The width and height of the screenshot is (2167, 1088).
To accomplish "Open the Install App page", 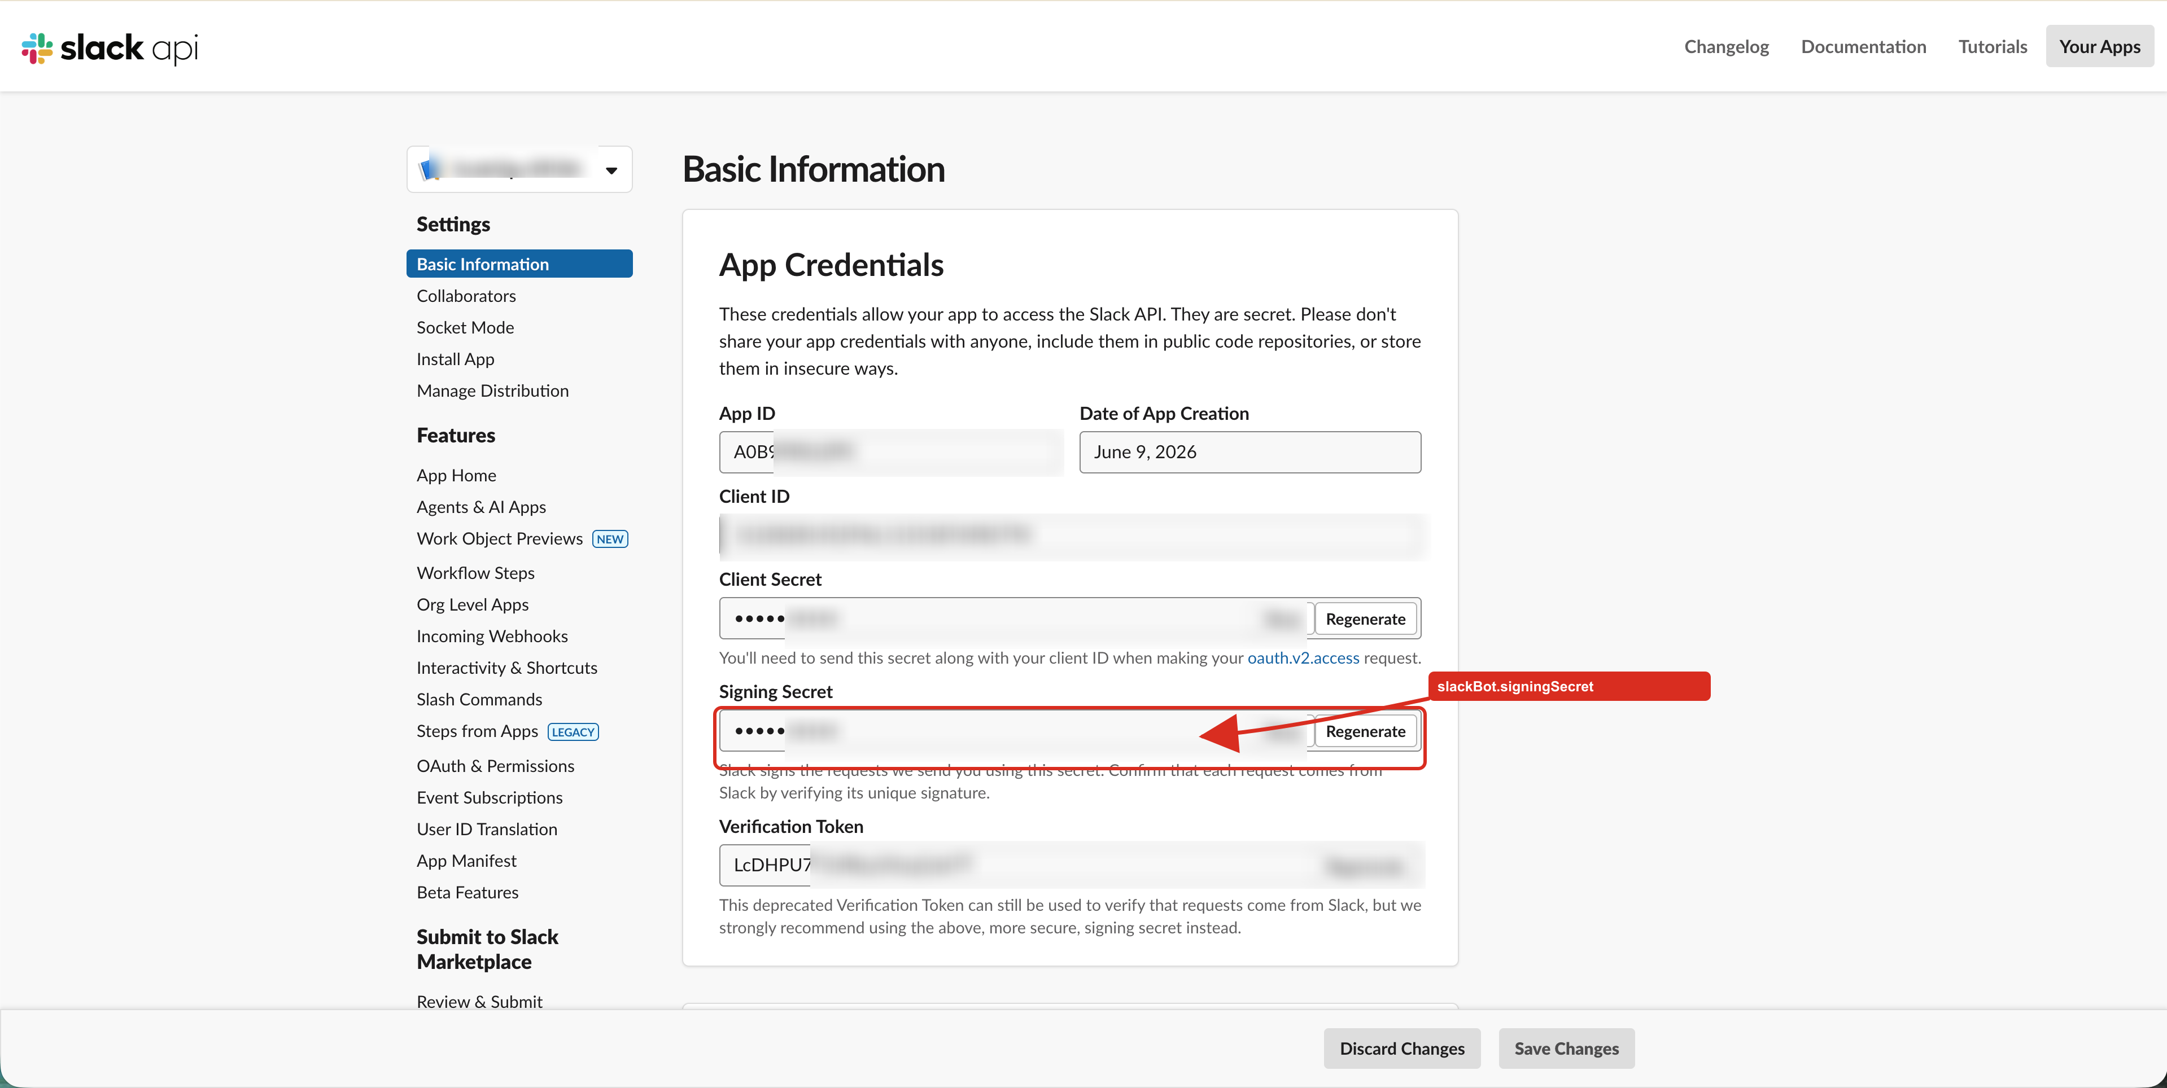I will pyautogui.click(x=455, y=359).
